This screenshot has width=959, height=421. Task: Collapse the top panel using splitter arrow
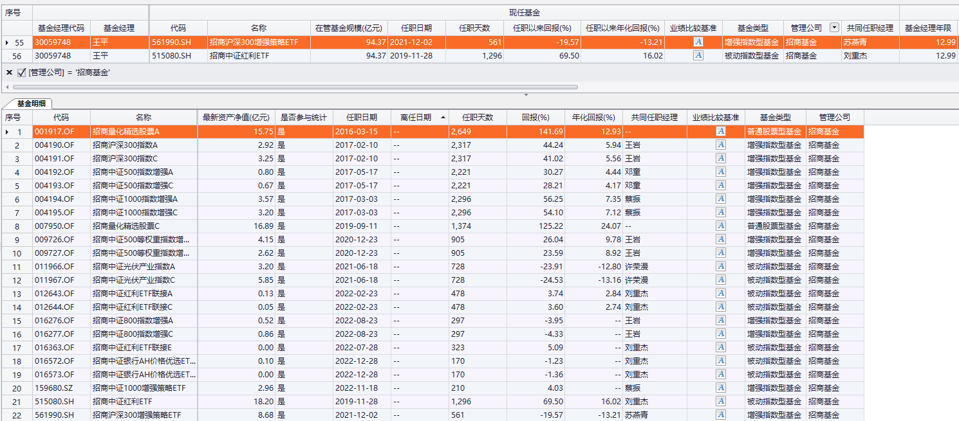(x=526, y=94)
